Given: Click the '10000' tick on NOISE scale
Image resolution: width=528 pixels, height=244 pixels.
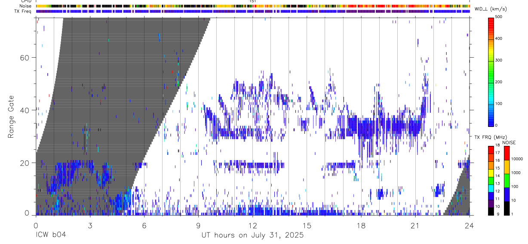Looking at the screenshot, I should tap(517, 159).
